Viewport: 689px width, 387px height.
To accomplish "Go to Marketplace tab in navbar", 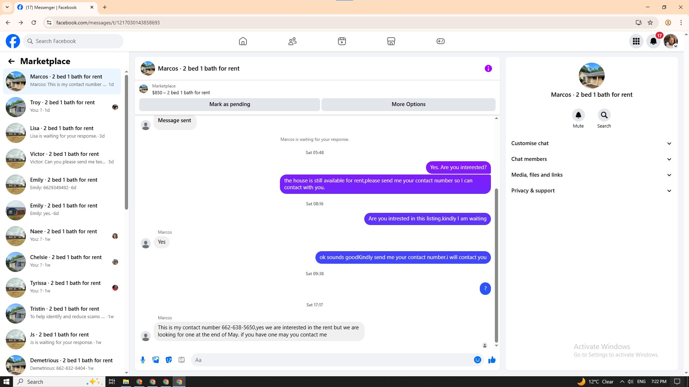I will [x=391, y=41].
